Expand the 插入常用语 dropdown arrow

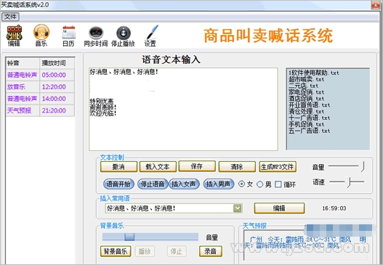point(238,208)
